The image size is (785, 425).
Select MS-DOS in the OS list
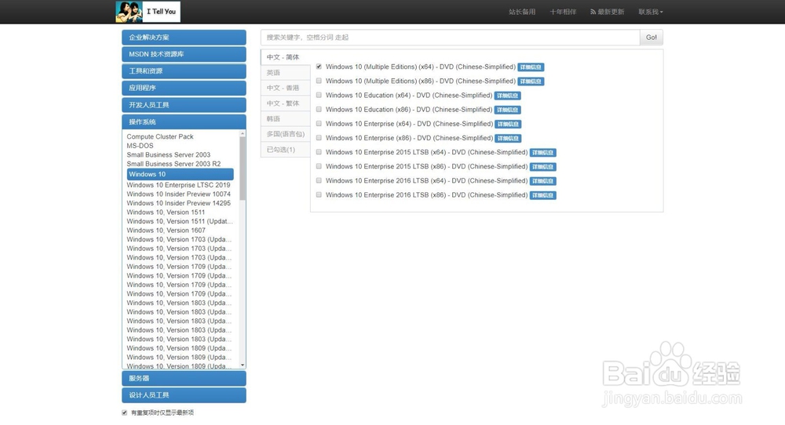pyautogui.click(x=141, y=146)
